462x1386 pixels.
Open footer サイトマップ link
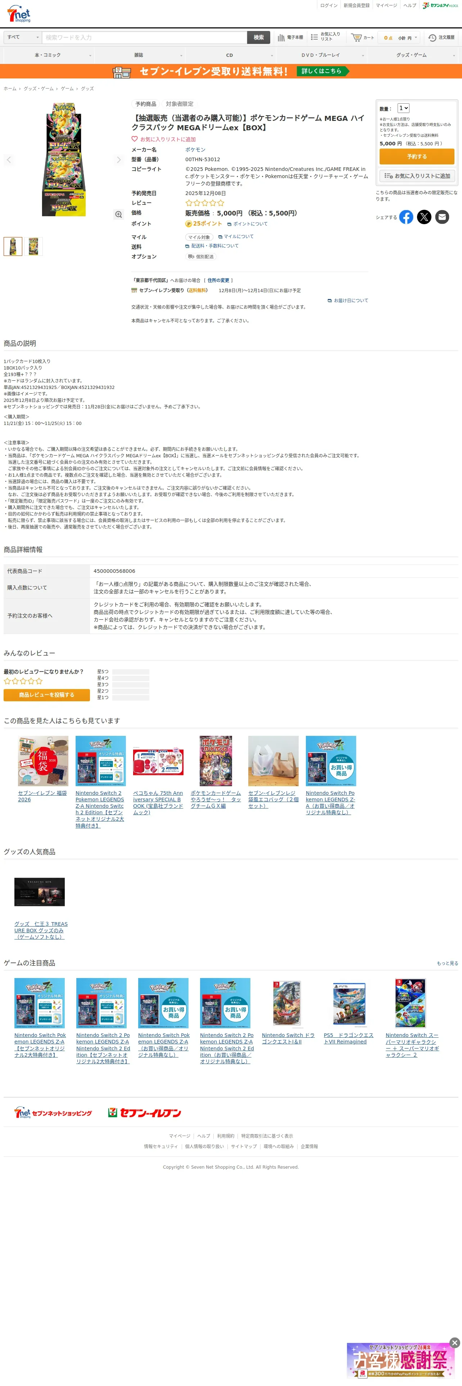coord(244,1146)
